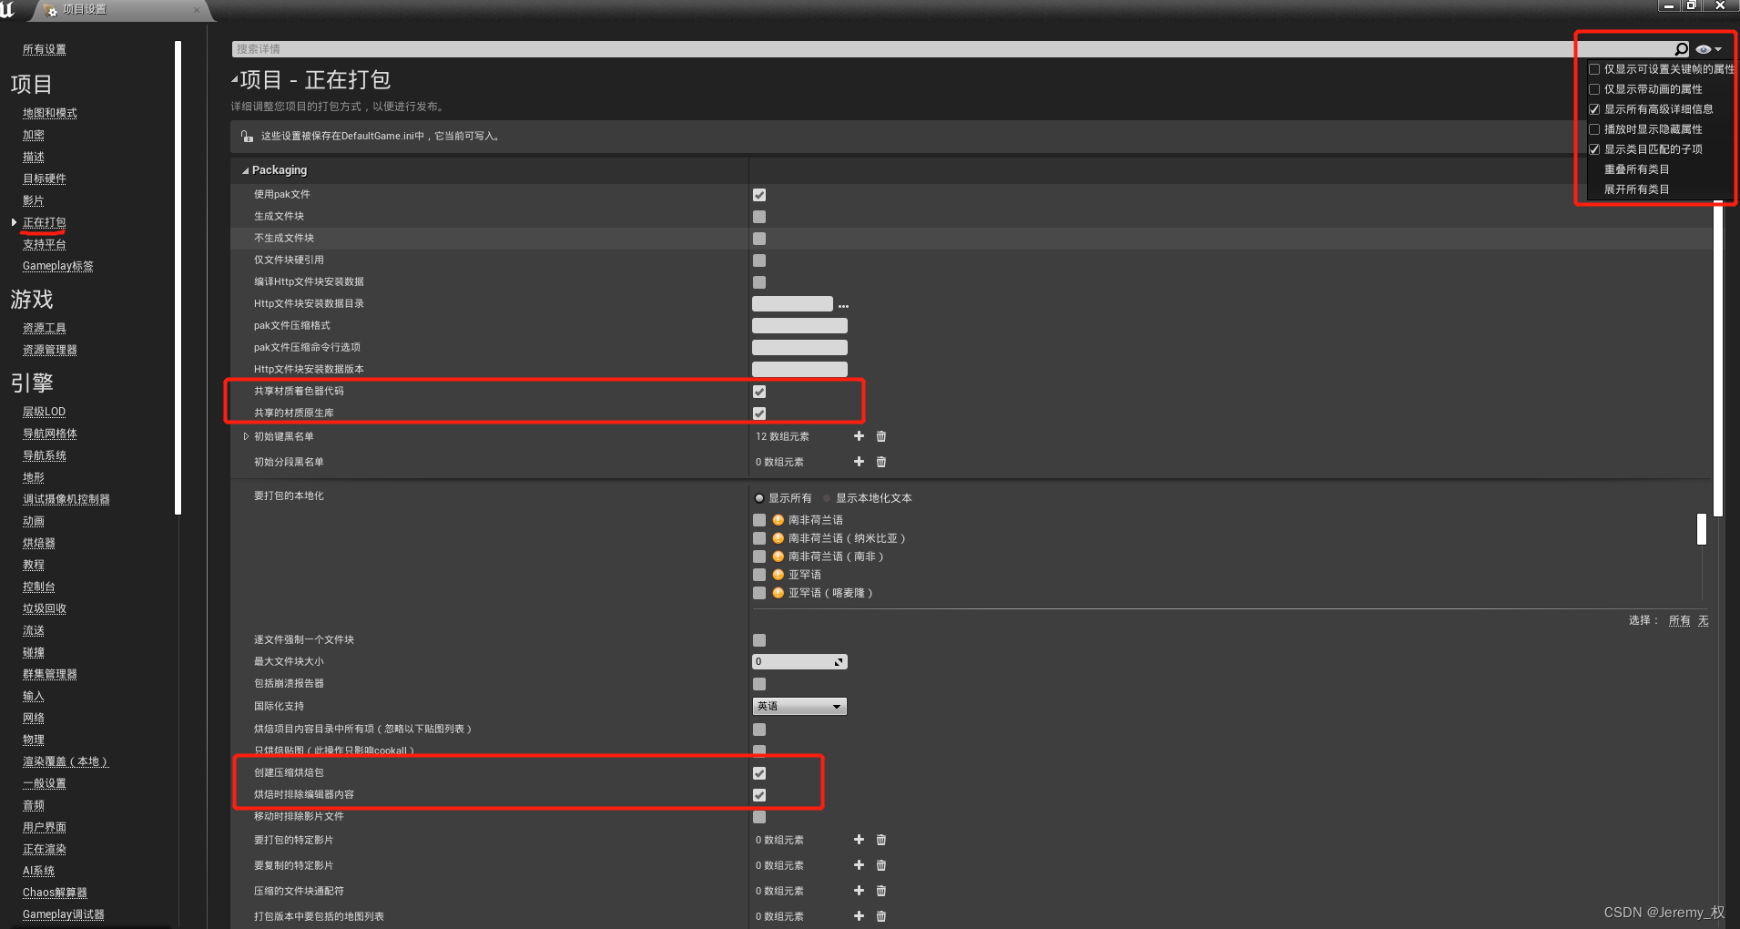1740x929 pixels.
Task: Add element to 压缩的文件块通配符
Action: pyautogui.click(x=859, y=891)
